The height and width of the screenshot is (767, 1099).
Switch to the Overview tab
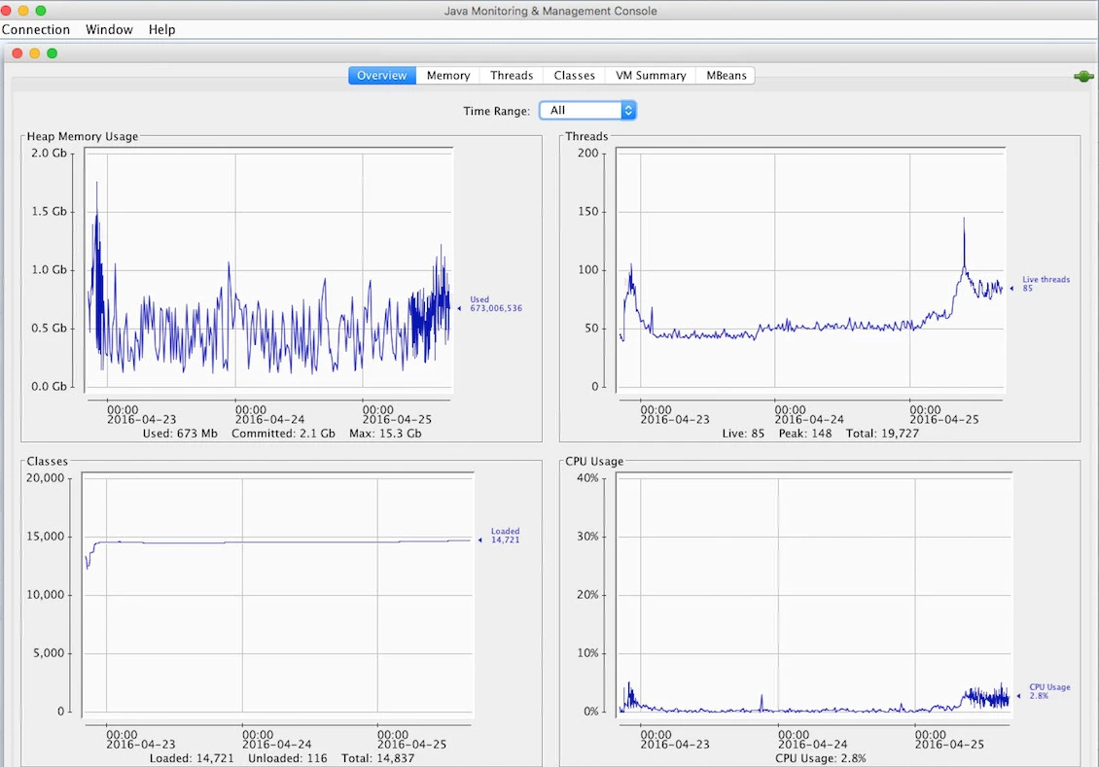point(382,76)
